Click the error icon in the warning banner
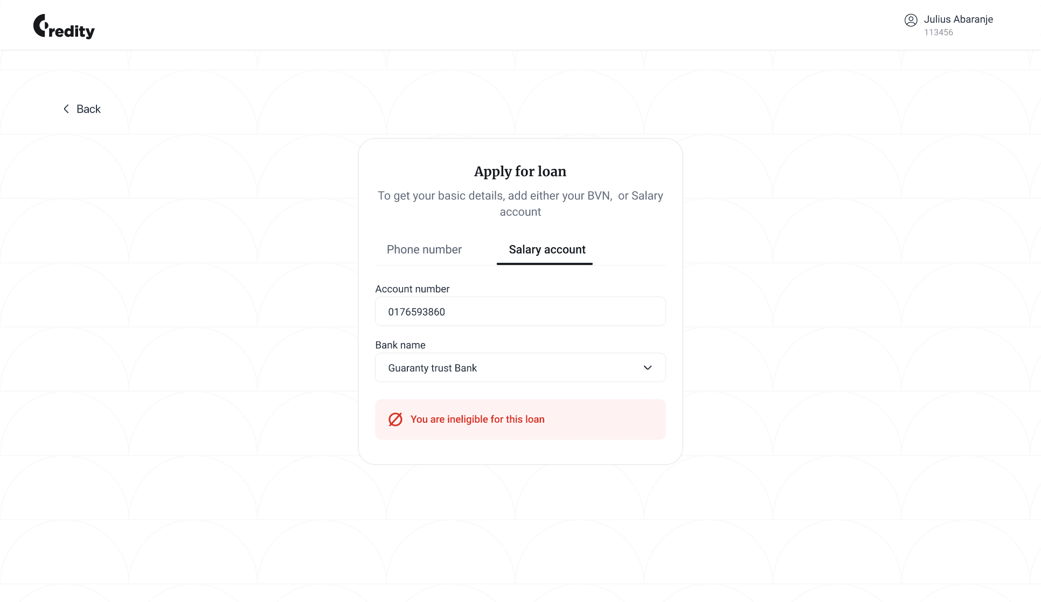1041x602 pixels. tap(395, 419)
